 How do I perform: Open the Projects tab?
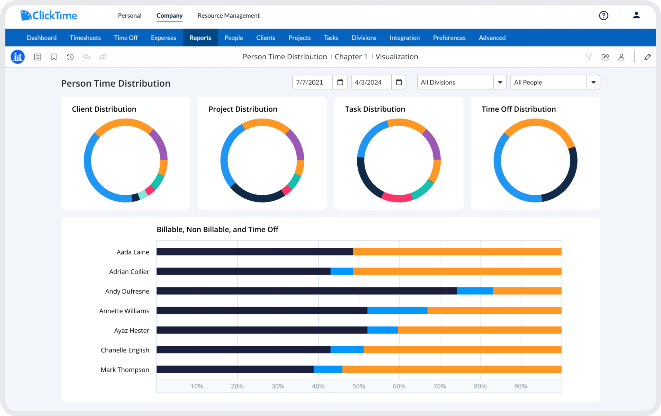tap(300, 38)
